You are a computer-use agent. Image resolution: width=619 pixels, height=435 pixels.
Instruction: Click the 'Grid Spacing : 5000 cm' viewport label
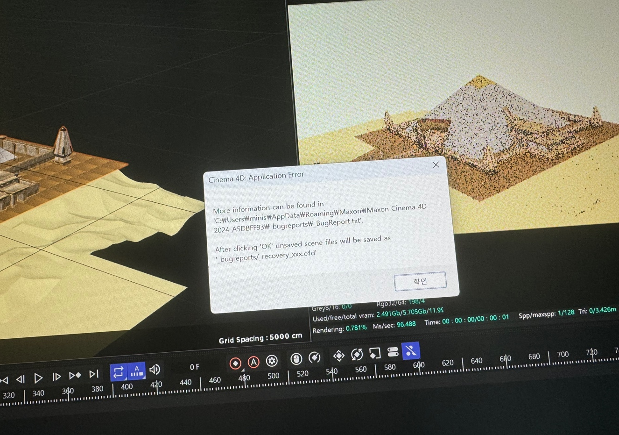click(x=260, y=338)
